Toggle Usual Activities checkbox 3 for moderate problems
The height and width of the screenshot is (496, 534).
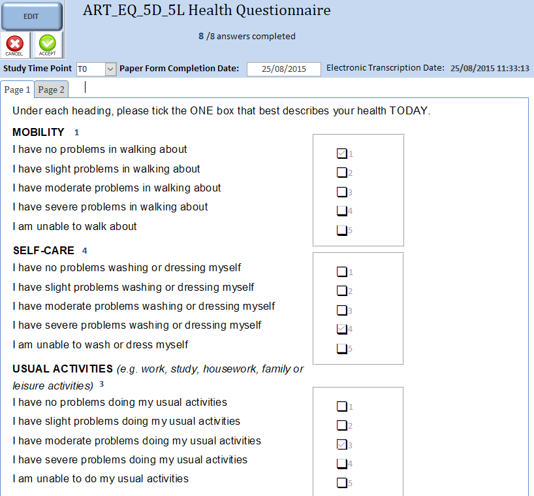tap(341, 445)
